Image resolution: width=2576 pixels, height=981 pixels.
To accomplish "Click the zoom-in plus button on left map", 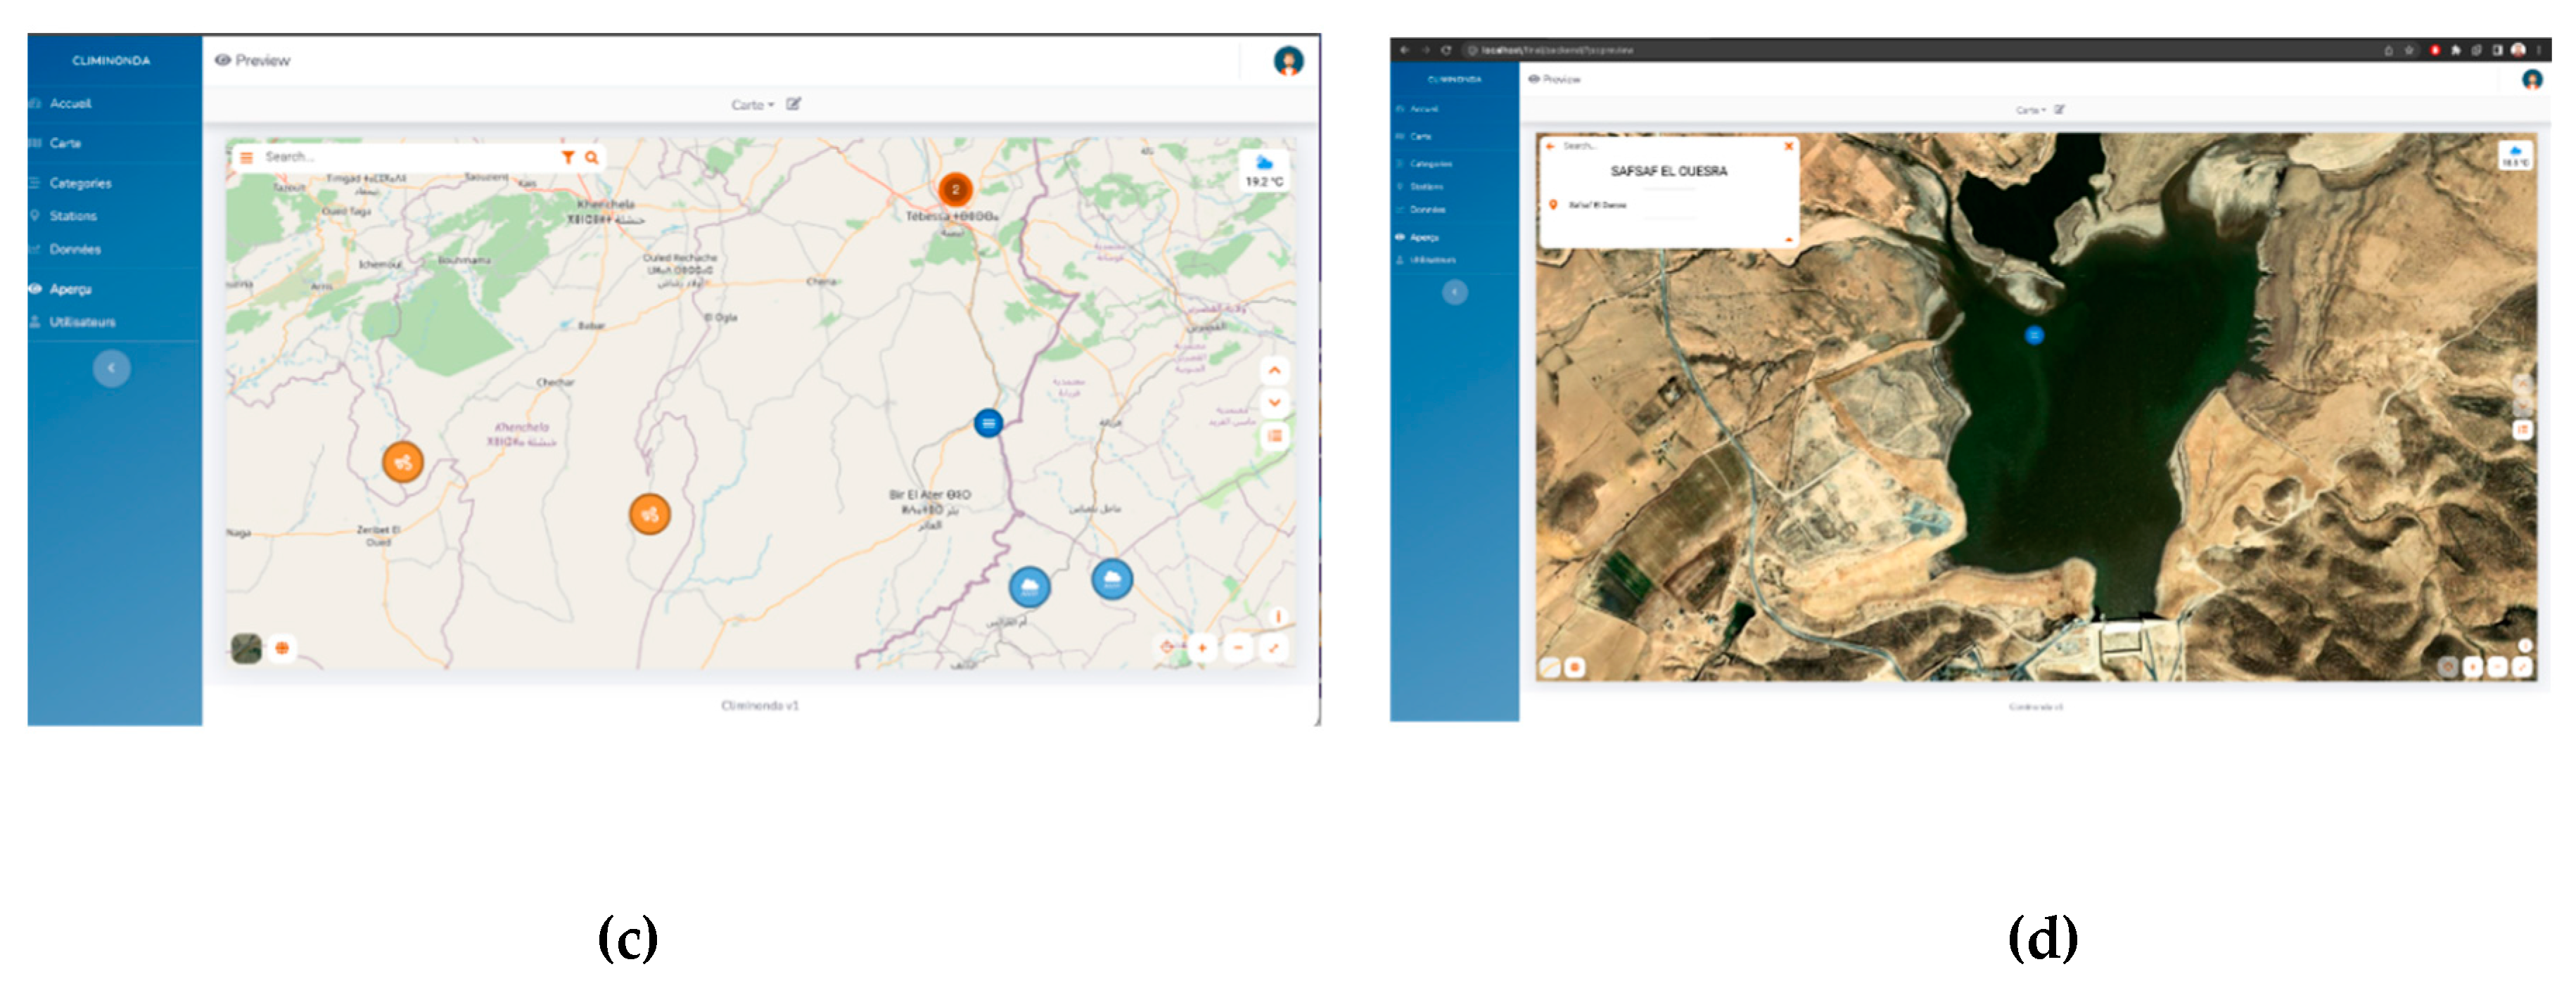I will [x=1202, y=648].
